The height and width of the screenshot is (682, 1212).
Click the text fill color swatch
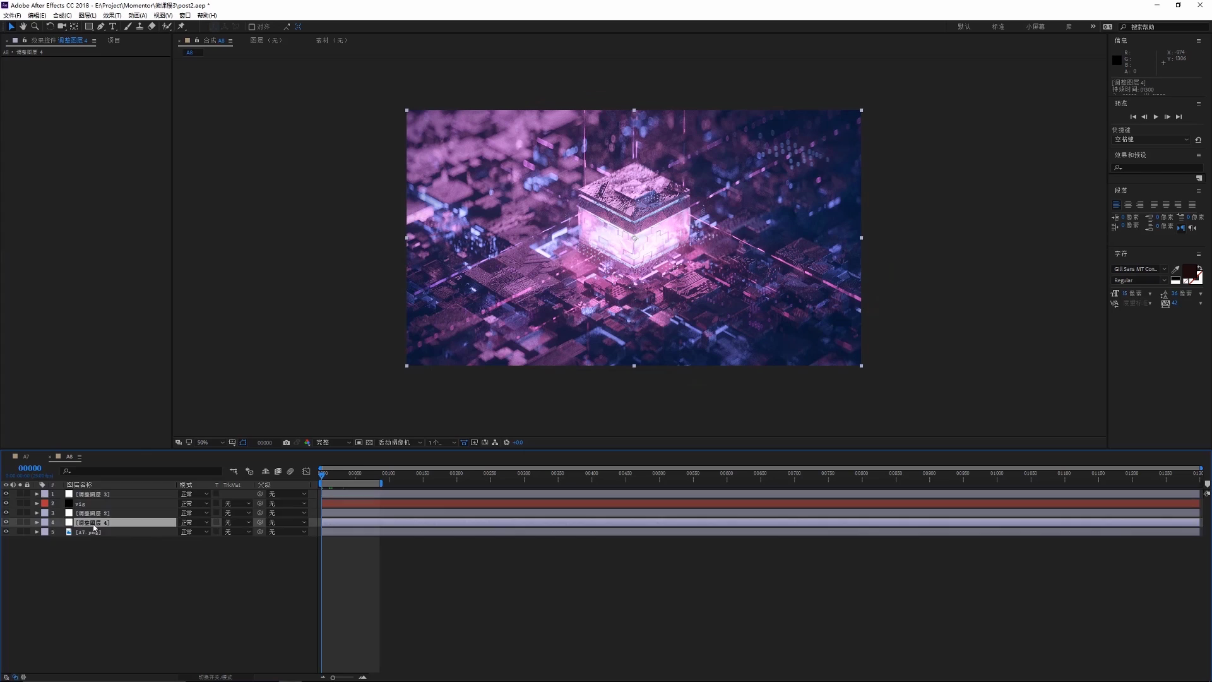(1189, 270)
